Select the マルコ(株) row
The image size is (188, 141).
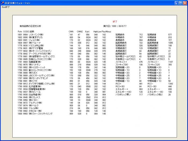pos(62,108)
